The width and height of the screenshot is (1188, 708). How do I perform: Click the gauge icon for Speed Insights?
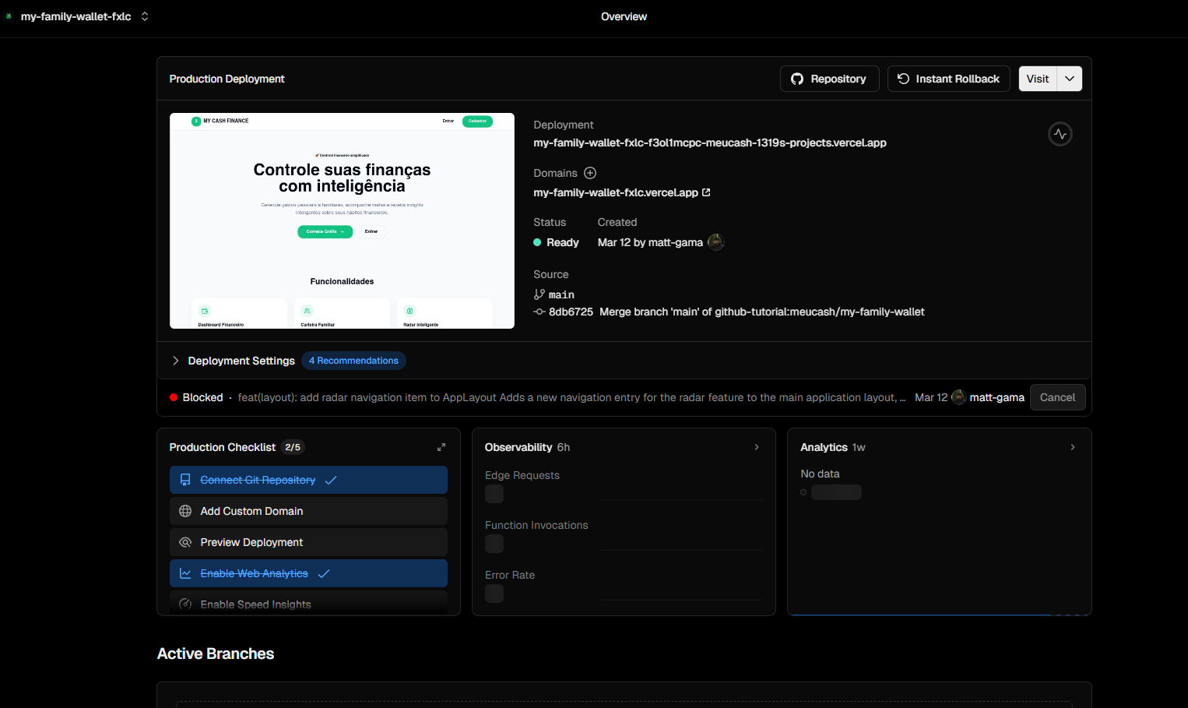point(185,604)
